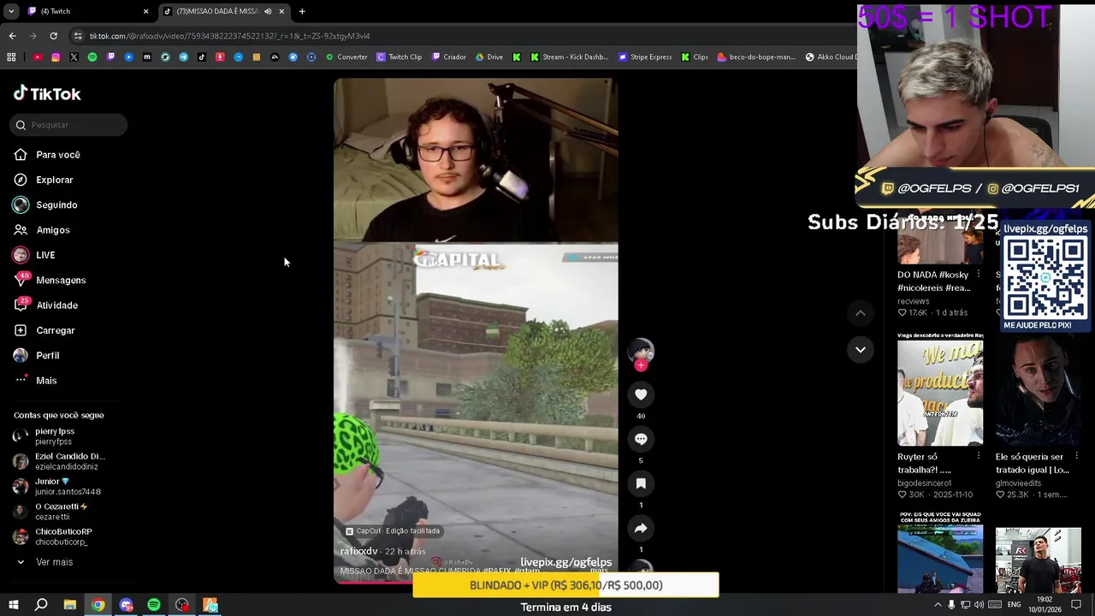This screenshot has height=616, width=1095.
Task: Open options for 'Ele só queria' video
Action: click(x=1077, y=457)
